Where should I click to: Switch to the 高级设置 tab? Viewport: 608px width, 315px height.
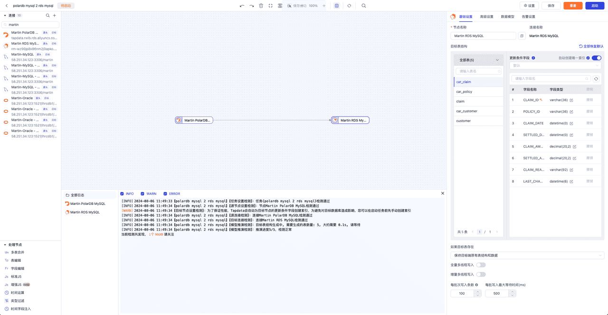[x=487, y=16]
